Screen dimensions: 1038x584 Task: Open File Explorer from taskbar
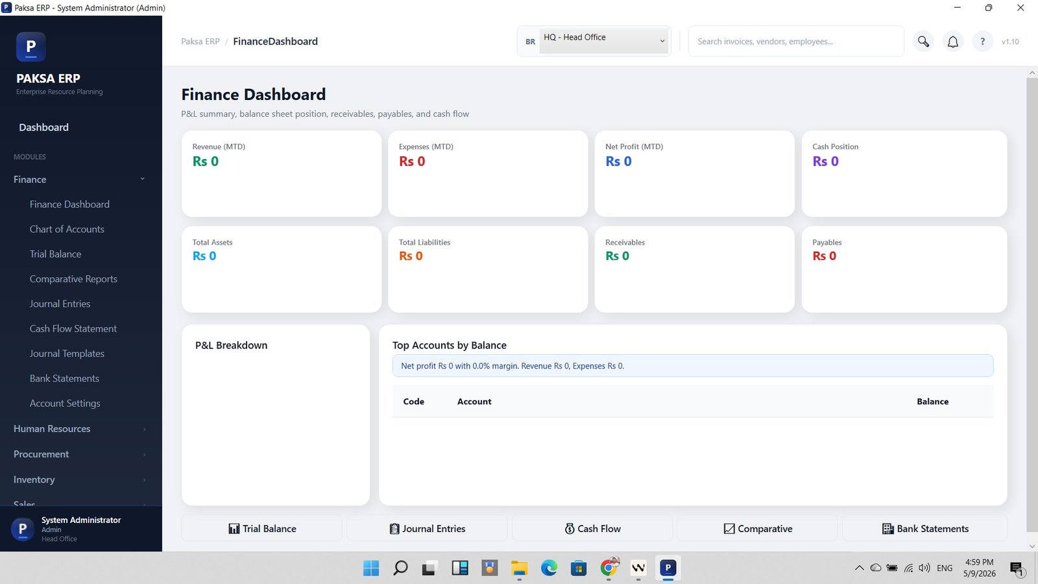point(519,568)
